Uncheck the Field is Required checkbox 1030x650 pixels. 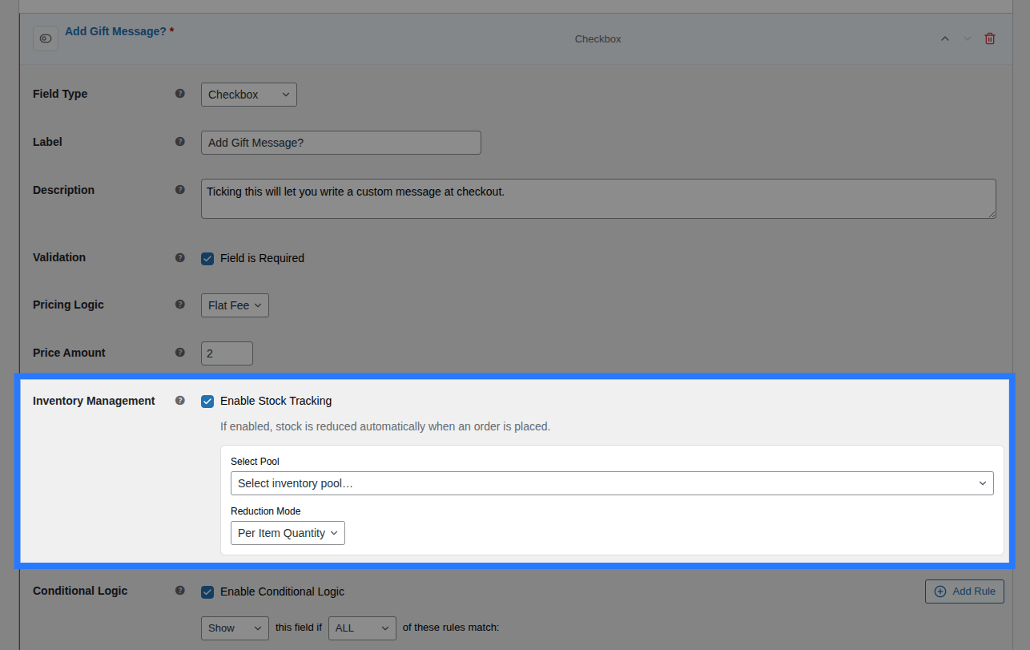click(207, 258)
